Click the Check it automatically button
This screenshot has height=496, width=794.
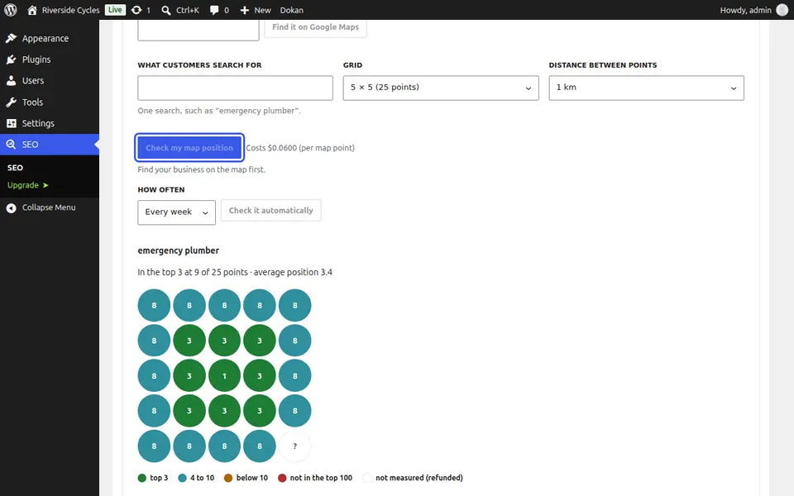(271, 211)
